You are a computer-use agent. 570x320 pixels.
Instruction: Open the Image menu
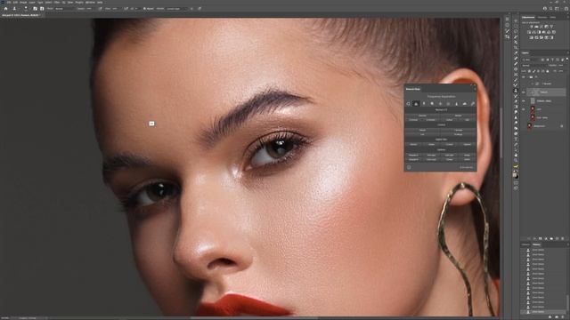point(23,2)
